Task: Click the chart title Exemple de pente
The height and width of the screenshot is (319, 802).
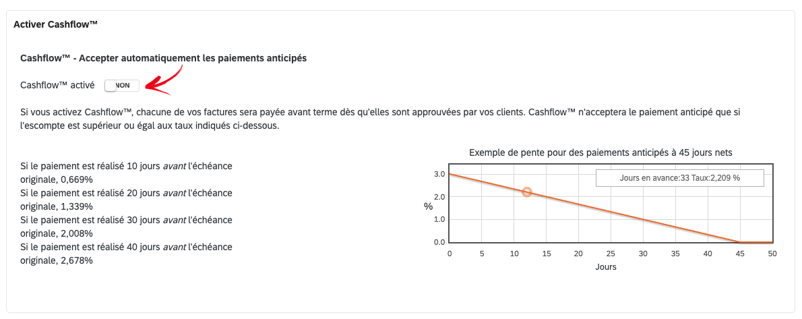Action: 601,152
